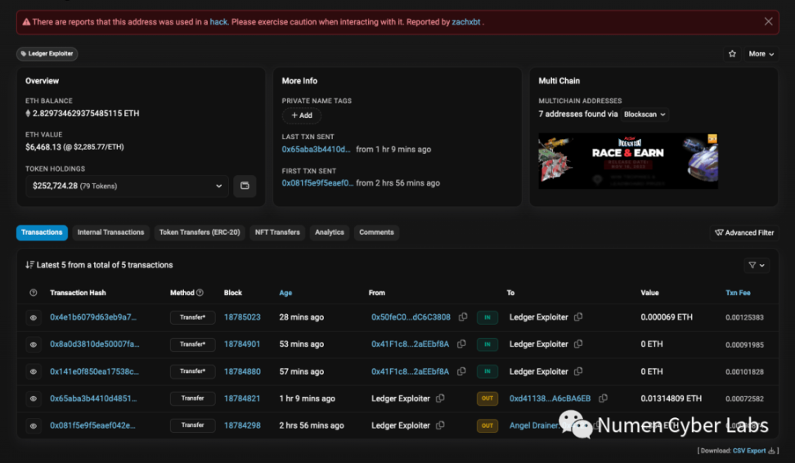Expand the token holdings dropdown
This screenshot has width=795, height=463.
point(128,187)
